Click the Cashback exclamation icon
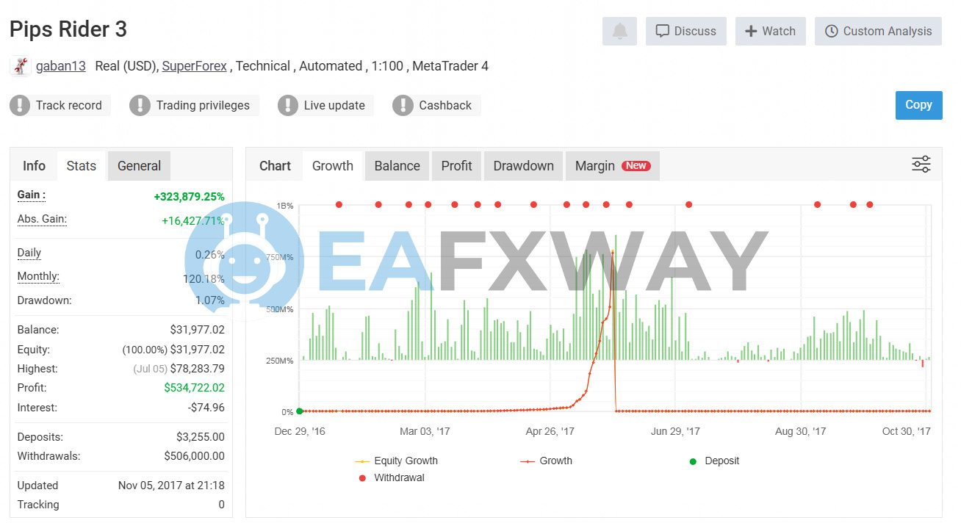The height and width of the screenshot is (523, 961). (x=403, y=105)
